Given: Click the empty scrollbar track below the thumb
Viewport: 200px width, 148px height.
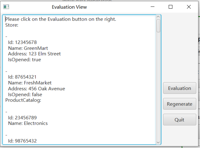Looking at the screenshot, I should coord(158,87).
